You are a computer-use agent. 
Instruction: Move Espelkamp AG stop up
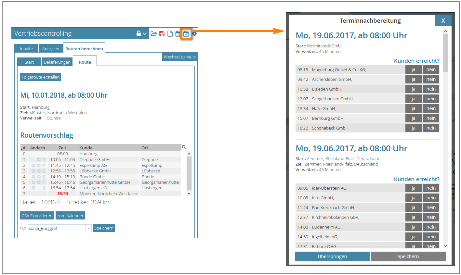[x=33, y=165]
